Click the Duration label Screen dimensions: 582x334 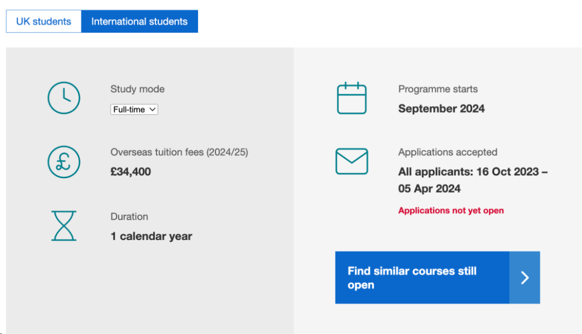pos(129,216)
